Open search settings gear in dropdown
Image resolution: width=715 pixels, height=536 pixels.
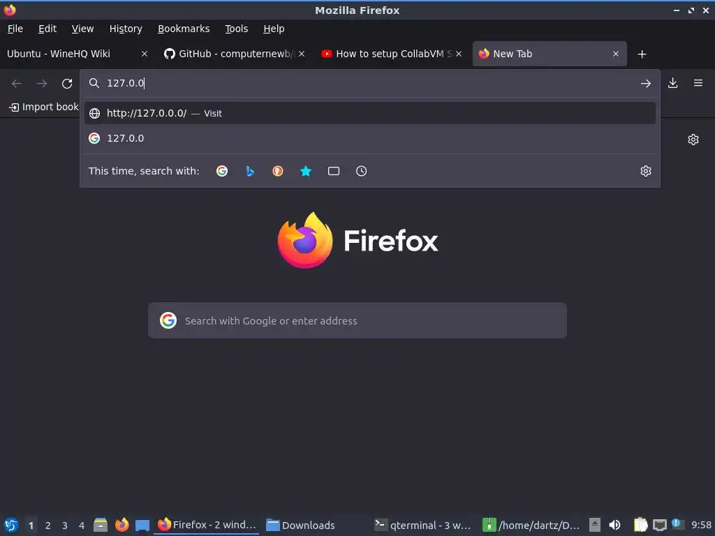(x=646, y=171)
